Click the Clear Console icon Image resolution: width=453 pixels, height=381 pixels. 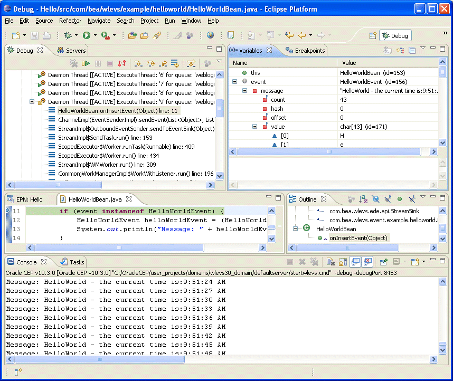pyautogui.click(x=330, y=262)
